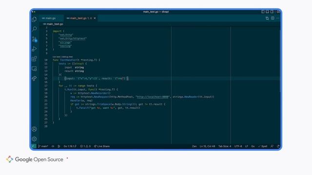
Task: Click the open changes icon in editor toolbar
Action: [x=267, y=18]
